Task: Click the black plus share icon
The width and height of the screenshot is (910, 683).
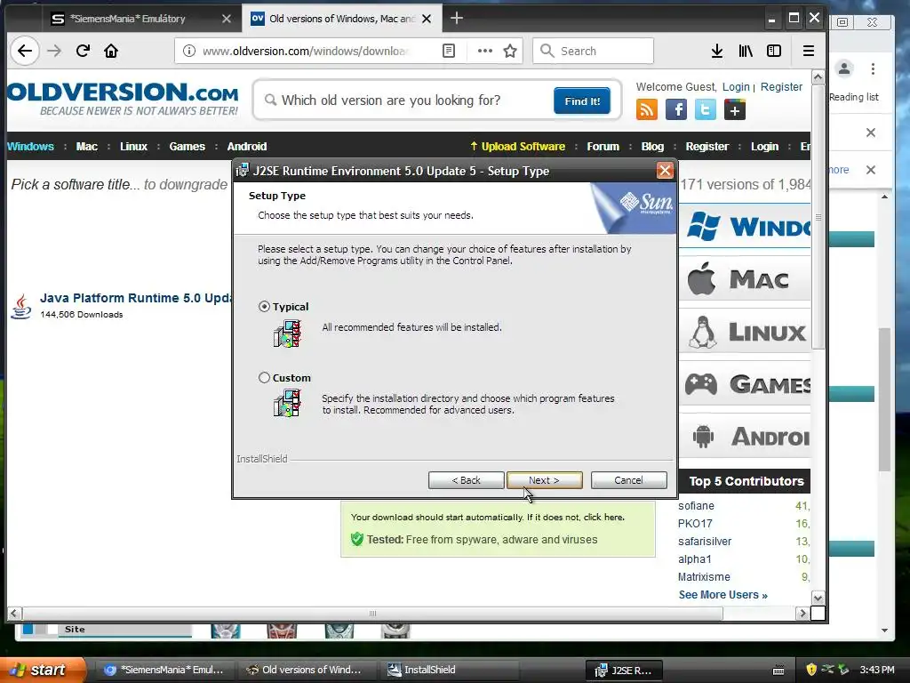Action: 735,109
